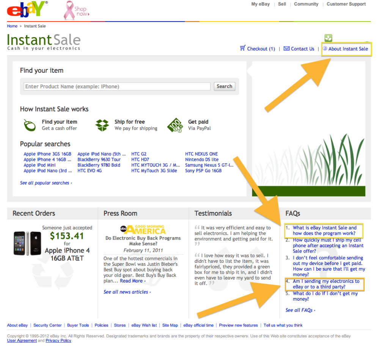Image resolution: width=388 pixels, height=353 pixels.
Task: Select Samsung Nexus S GT-i... link
Action: (209, 165)
